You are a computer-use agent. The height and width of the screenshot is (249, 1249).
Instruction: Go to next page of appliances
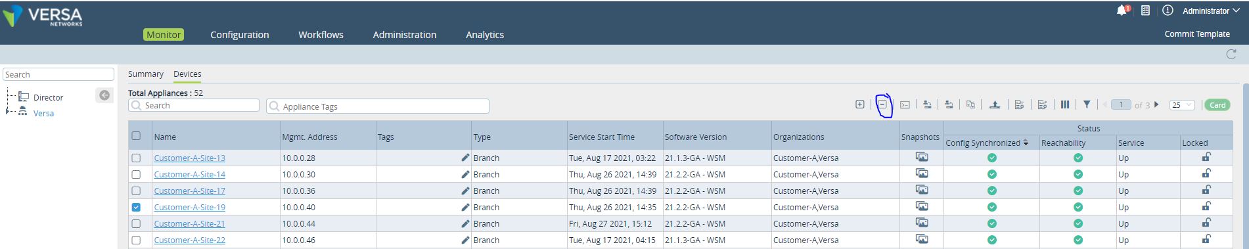click(x=1156, y=104)
